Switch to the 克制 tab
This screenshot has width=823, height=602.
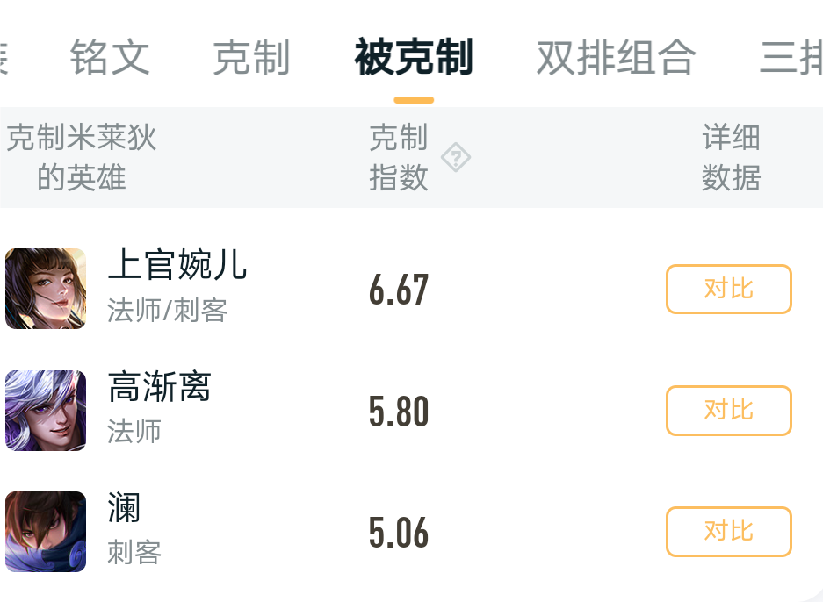251,57
